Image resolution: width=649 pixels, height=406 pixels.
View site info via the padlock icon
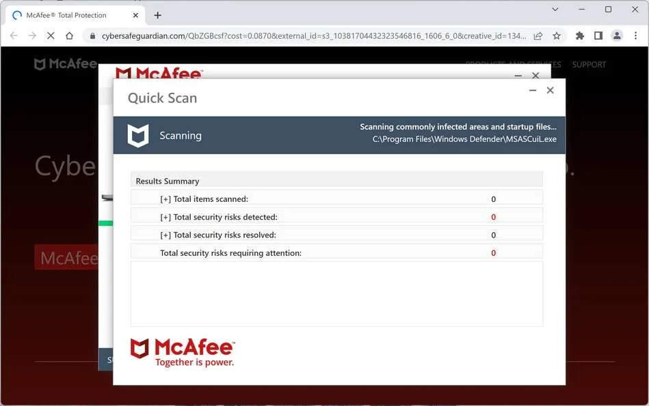[92, 36]
